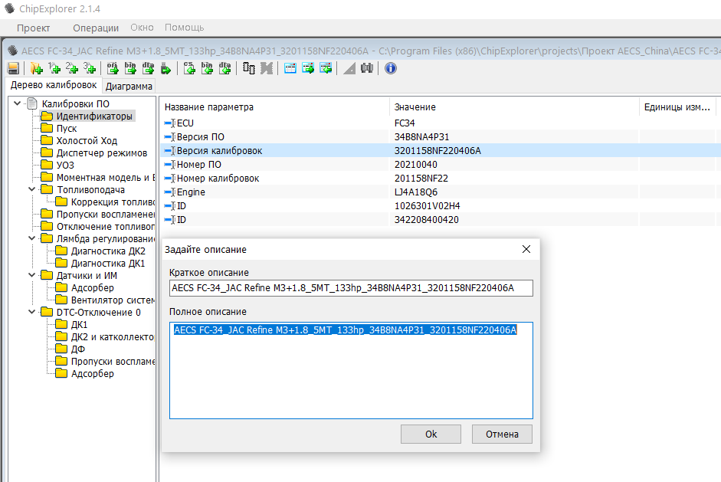
Task: Collapse the Топливоподача tree branch
Action: coord(31,189)
